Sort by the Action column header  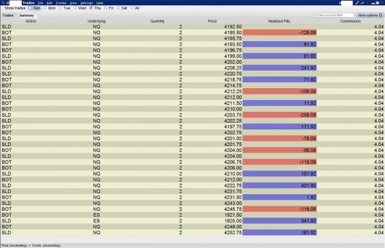tap(31, 21)
